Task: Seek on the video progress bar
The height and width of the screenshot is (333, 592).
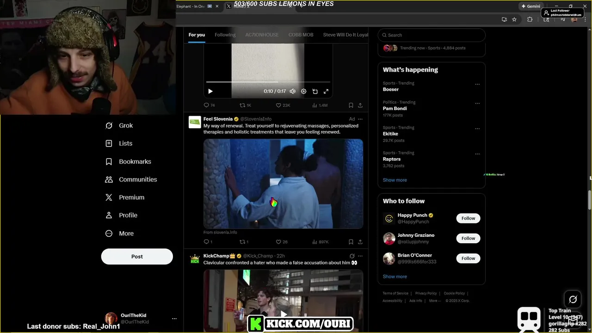Action: click(x=268, y=82)
